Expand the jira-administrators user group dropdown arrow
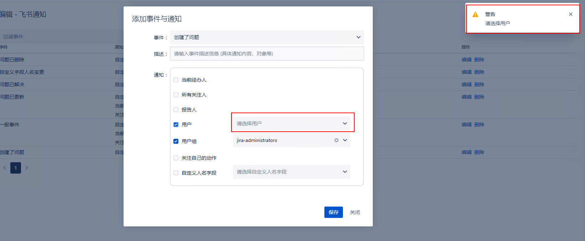This screenshot has height=241, width=585. pos(345,140)
